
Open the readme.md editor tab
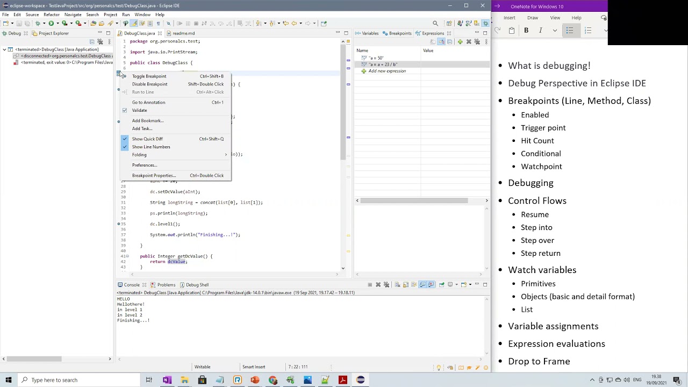tap(180, 33)
